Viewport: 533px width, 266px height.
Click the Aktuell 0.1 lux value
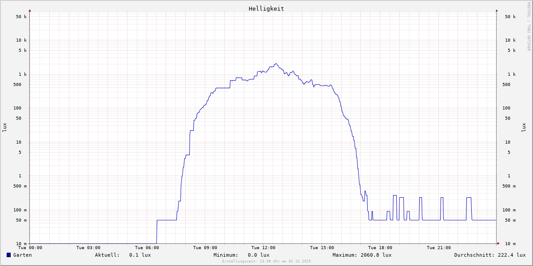pyautogui.click(x=140, y=255)
